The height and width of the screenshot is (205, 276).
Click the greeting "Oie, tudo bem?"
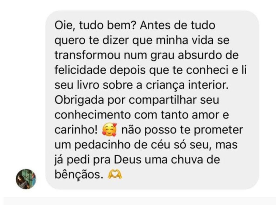(x=95, y=25)
